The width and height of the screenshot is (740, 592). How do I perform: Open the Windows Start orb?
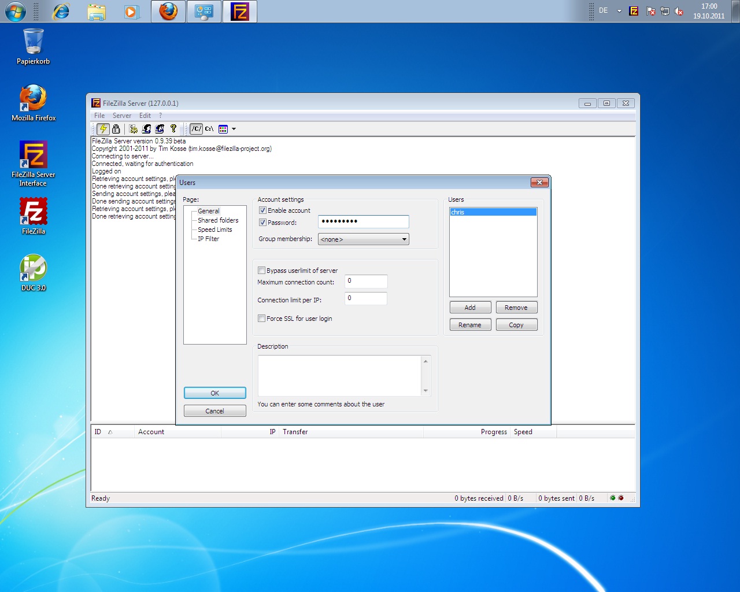pyautogui.click(x=15, y=11)
